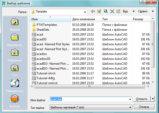Viewport: 159px width, 113px height.
Task: Close the Выбор шаблона dialog
Action: 151,2
